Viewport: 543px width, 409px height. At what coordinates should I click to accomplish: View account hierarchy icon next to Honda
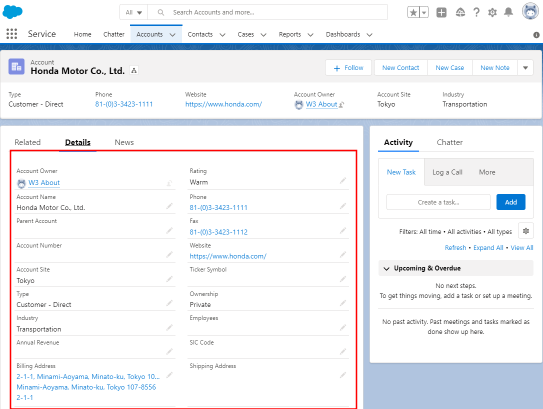133,70
